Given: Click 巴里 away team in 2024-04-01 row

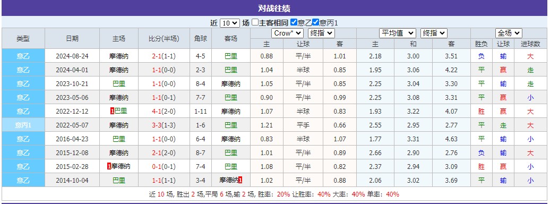Looking at the screenshot, I should 231,70.
